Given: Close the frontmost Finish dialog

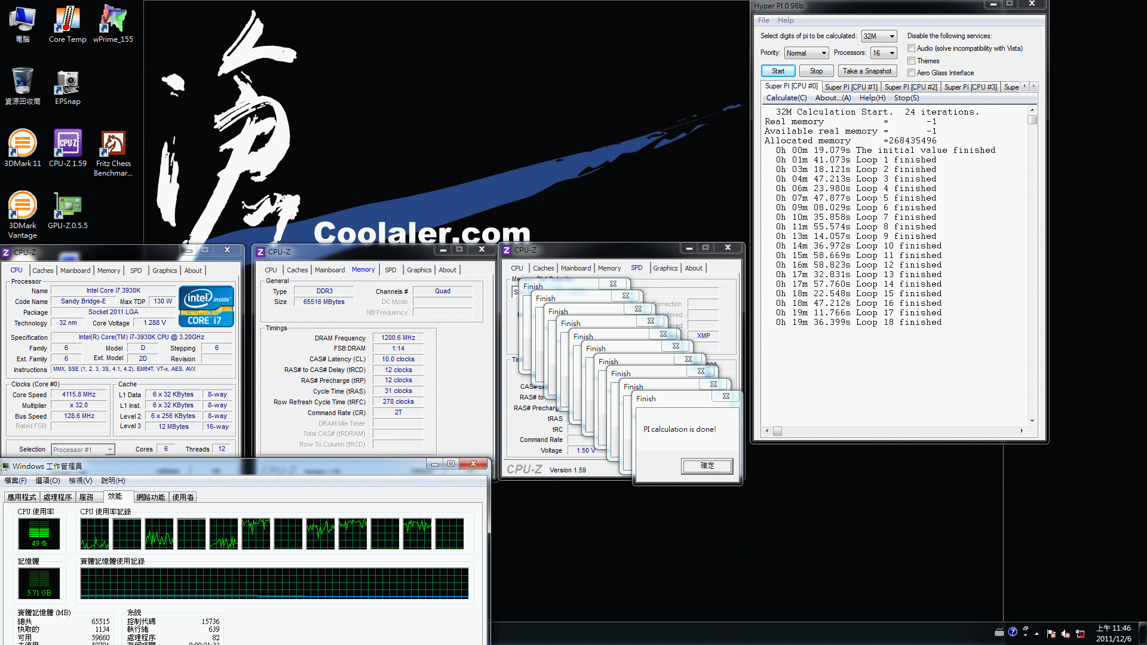Looking at the screenshot, I should click(x=726, y=396).
